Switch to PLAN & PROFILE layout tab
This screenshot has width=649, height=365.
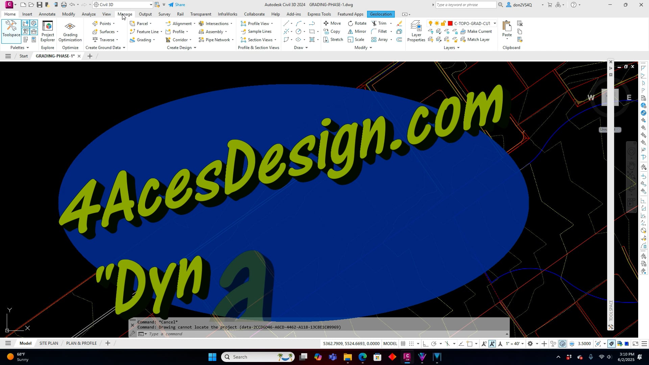point(81,343)
